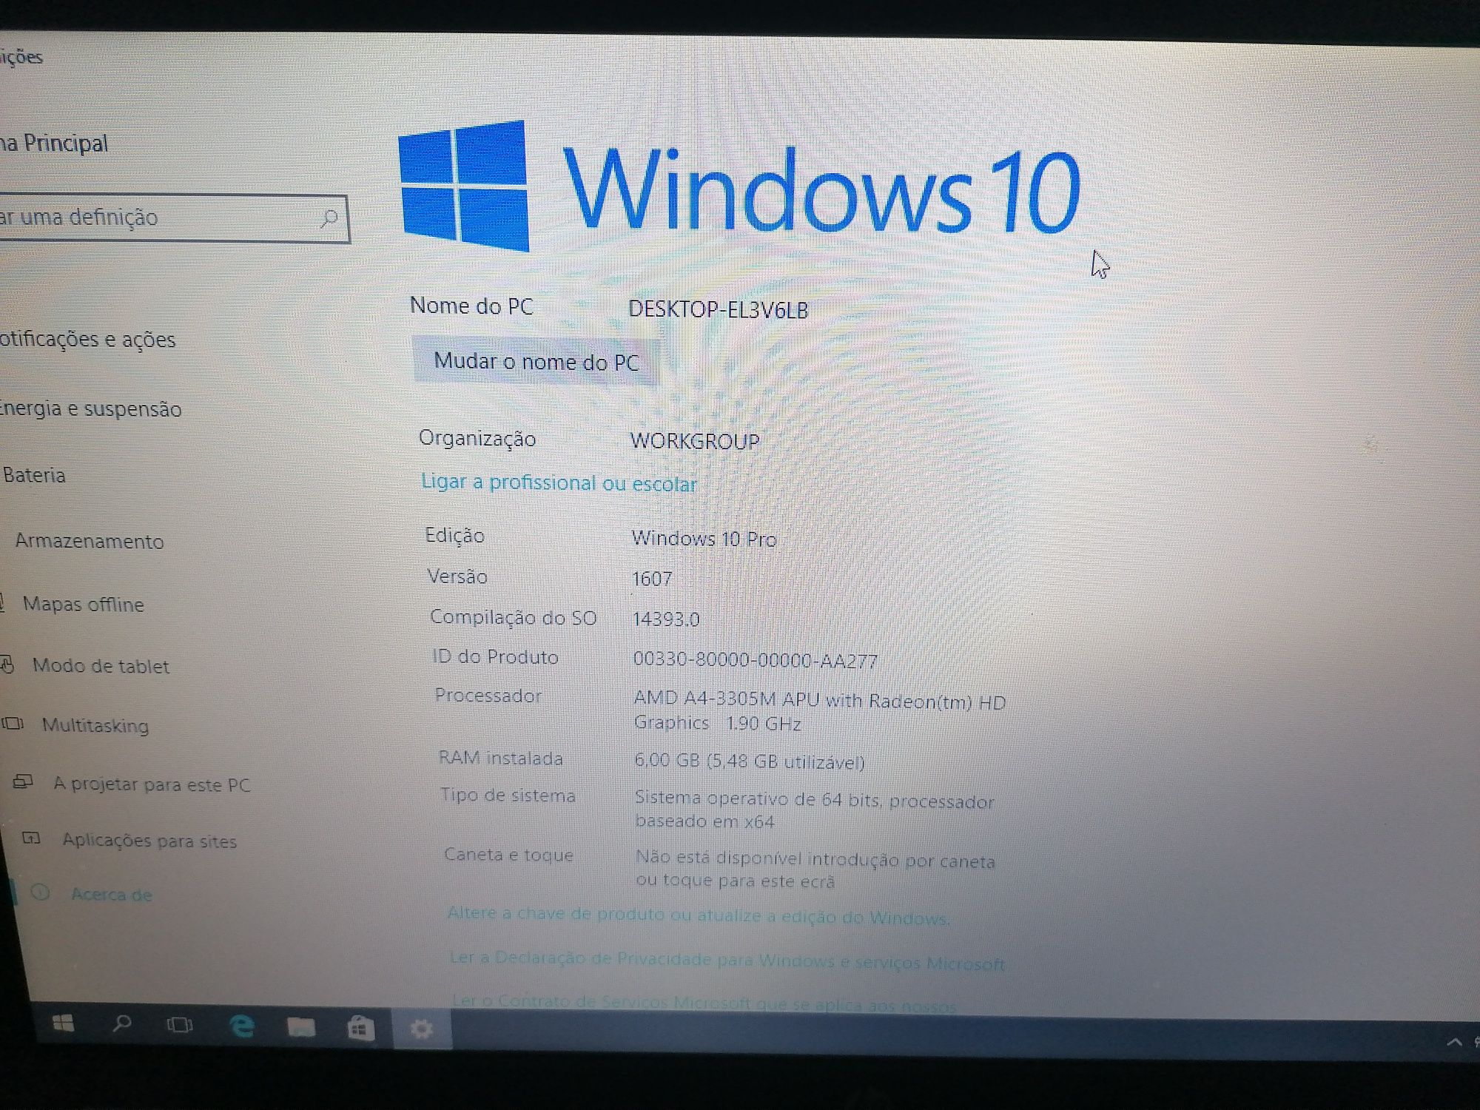The image size is (1480, 1110).
Task: Select Modo de tablet settings
Action: pos(101,665)
